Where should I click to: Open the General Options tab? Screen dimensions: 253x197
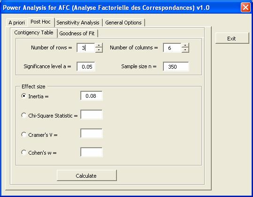pyautogui.click(x=123, y=23)
